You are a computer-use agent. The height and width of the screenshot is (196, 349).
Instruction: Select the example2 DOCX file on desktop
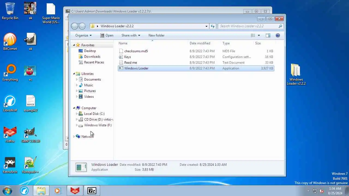[31, 103]
